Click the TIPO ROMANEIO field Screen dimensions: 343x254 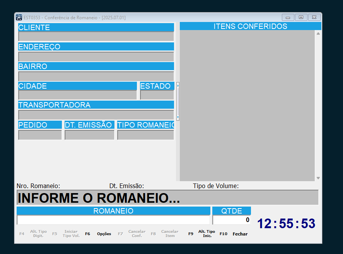pos(146,135)
